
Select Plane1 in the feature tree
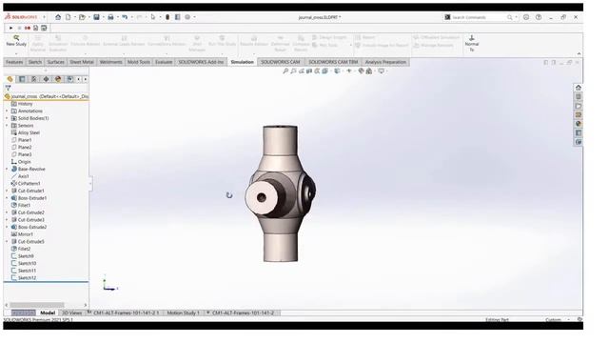tap(21, 140)
